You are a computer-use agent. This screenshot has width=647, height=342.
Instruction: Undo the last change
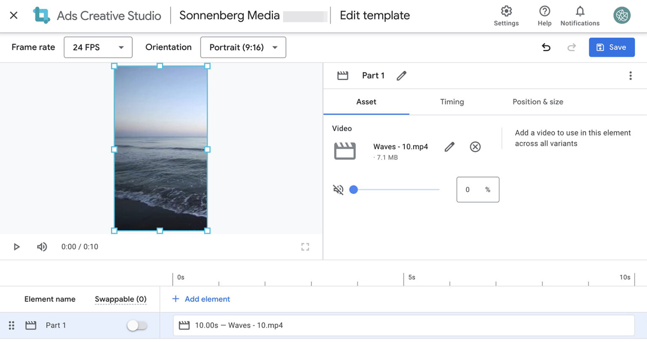pyautogui.click(x=546, y=47)
